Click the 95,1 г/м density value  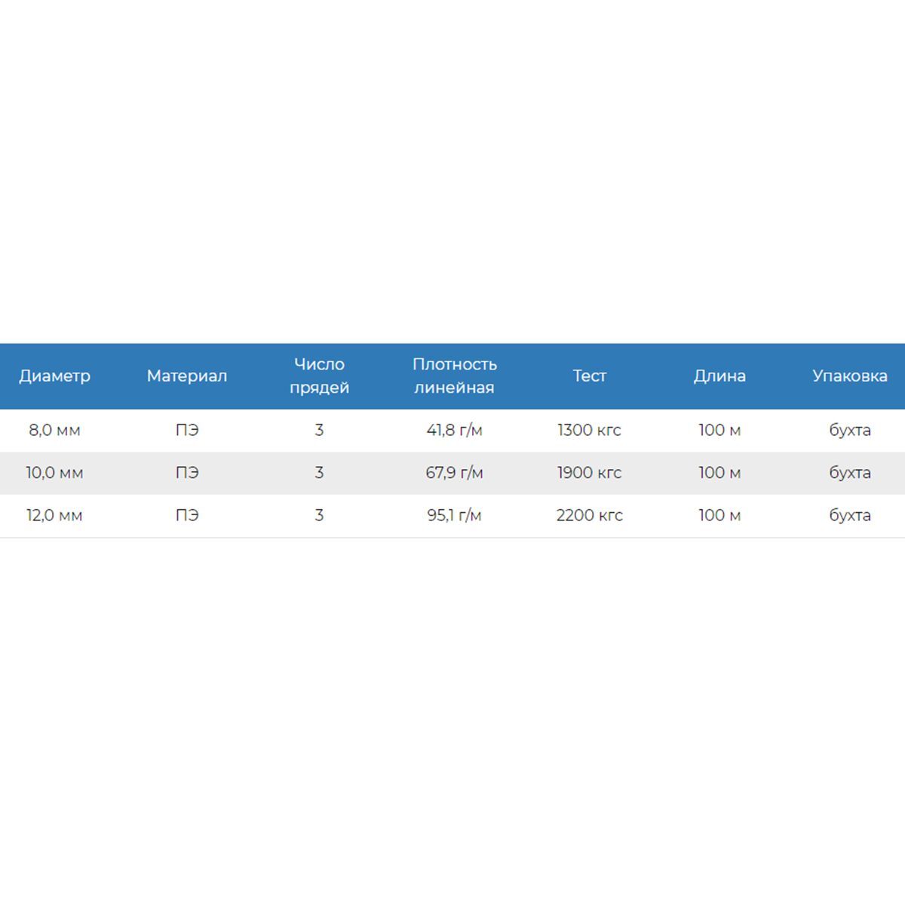[454, 515]
